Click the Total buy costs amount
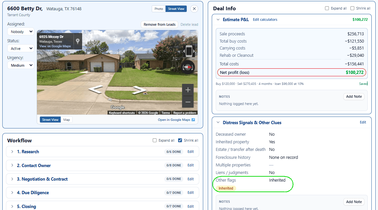 pos(354,41)
